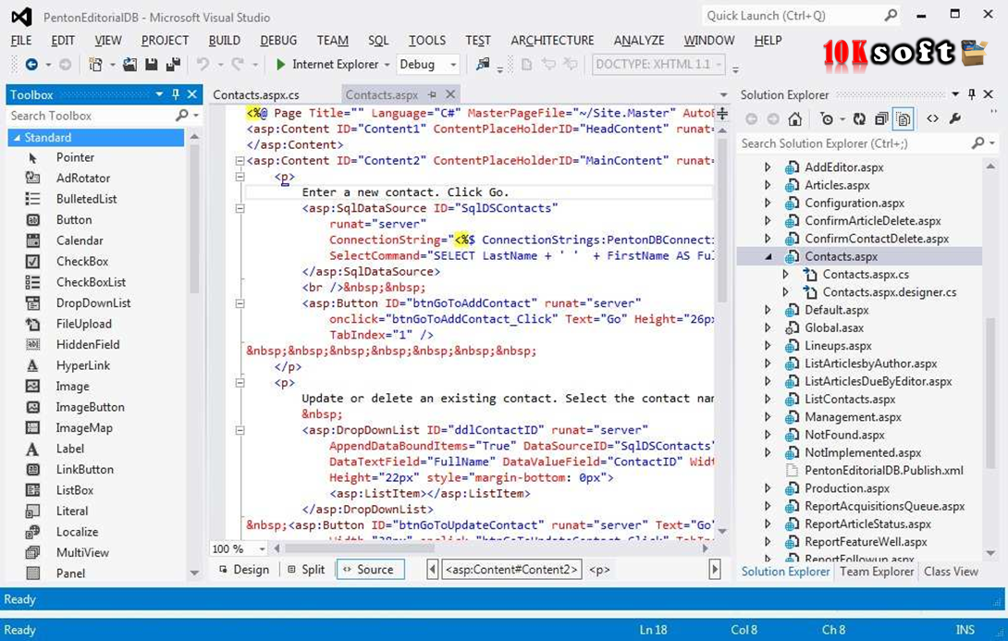
Task: Switch to Class View tab
Action: (x=951, y=572)
